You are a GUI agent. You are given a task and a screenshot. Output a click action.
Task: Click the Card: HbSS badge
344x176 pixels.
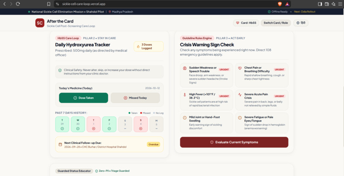(x=246, y=23)
